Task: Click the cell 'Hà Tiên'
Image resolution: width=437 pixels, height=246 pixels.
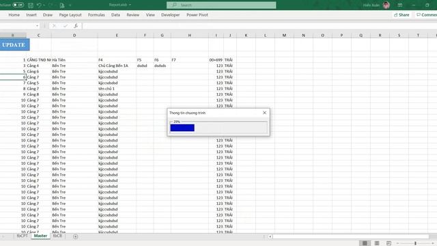Action: tap(74, 59)
